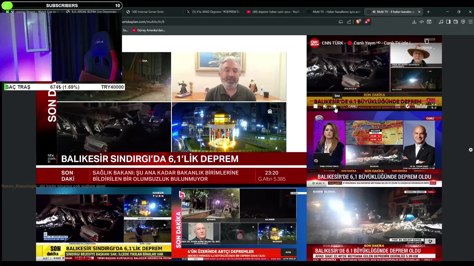Click the TRY40000 goal amount

(112, 87)
